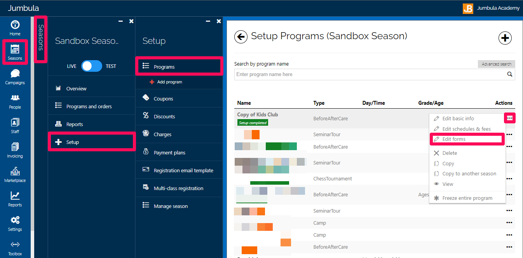Open the Invoicing section
Viewport: 523px width, 258px height.
click(15, 151)
